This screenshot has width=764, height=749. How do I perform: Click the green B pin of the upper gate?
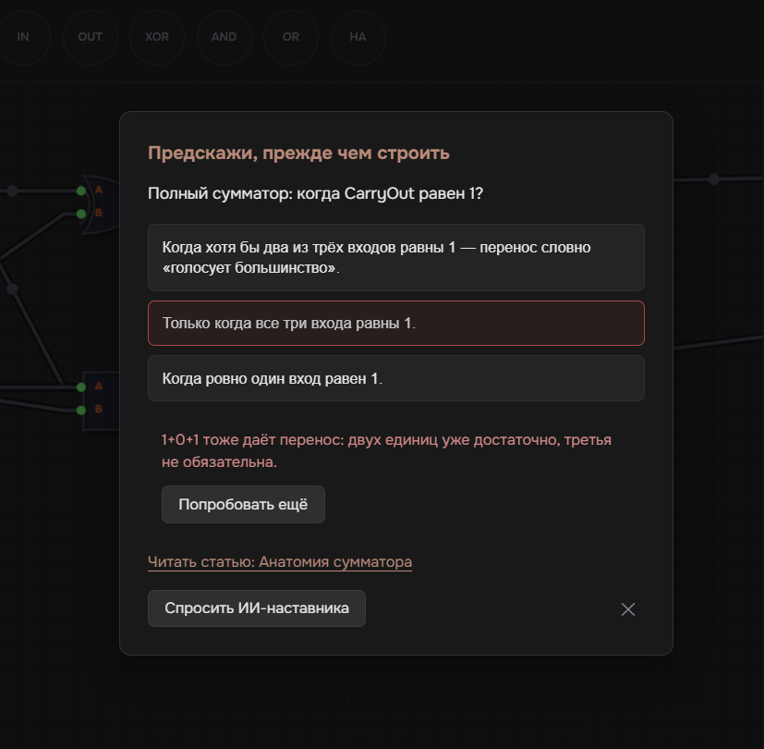pos(81,214)
